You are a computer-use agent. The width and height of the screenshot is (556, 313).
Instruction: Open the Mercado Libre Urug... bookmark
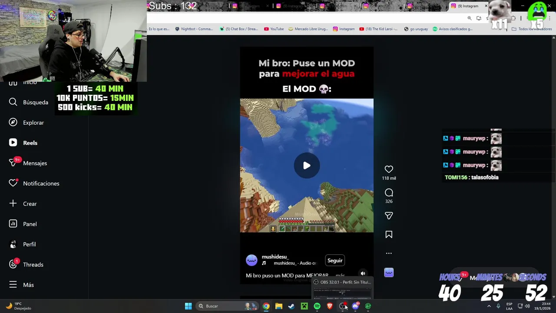pos(308,29)
